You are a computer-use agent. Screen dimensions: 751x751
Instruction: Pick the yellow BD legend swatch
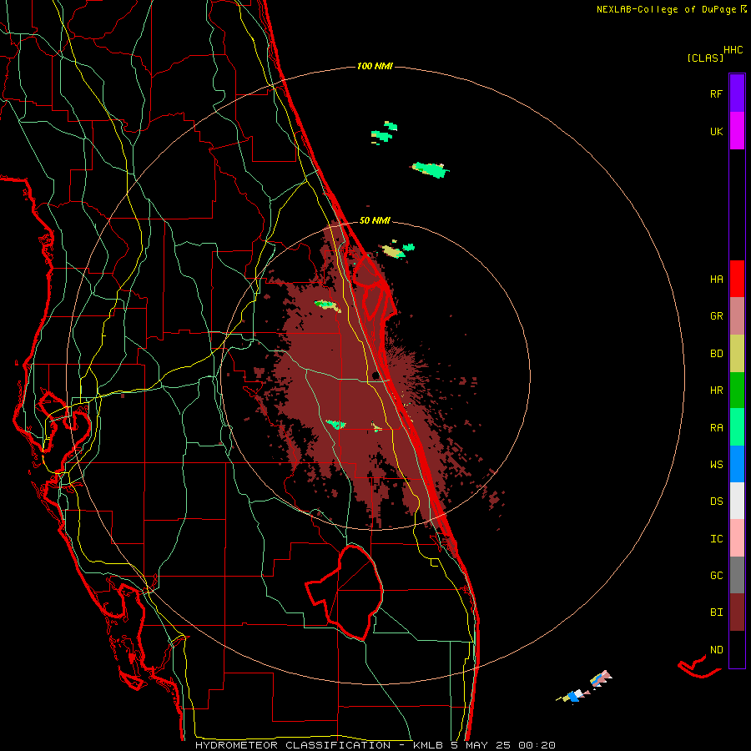coord(737,353)
